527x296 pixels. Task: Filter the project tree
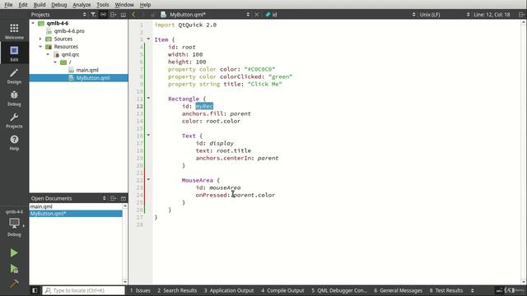[93, 15]
